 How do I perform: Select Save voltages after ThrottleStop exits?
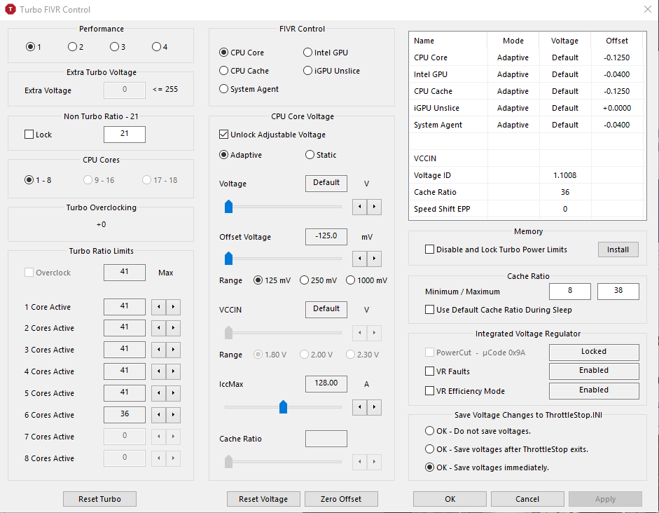[506, 449]
